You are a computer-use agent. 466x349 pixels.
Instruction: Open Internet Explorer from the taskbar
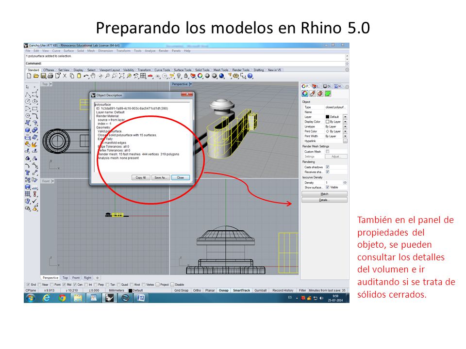coord(47,298)
